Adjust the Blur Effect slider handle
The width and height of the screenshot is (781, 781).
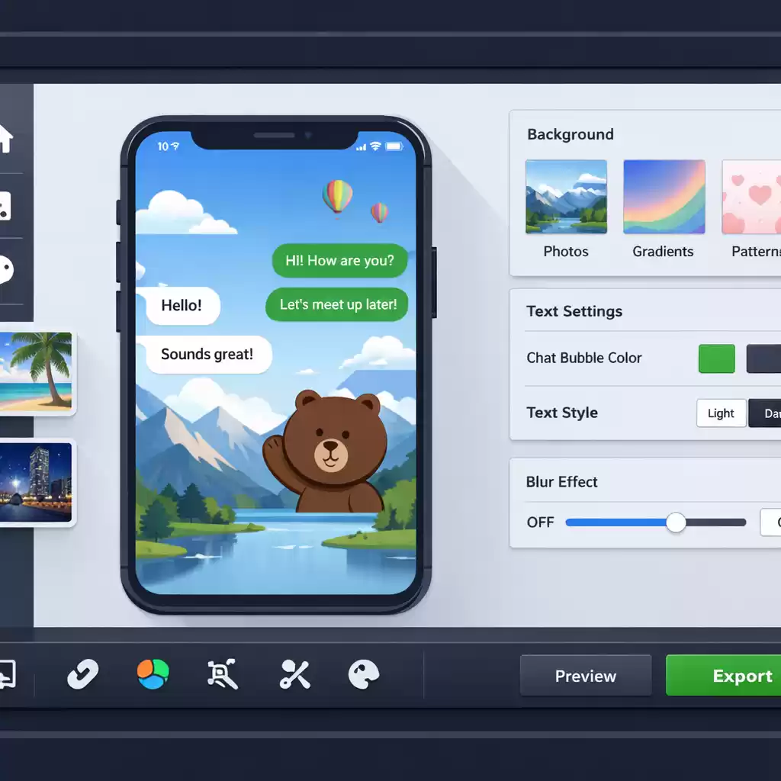coord(676,522)
